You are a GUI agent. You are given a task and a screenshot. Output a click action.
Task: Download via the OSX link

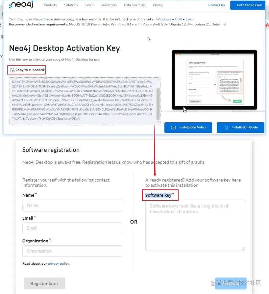(x=178, y=19)
